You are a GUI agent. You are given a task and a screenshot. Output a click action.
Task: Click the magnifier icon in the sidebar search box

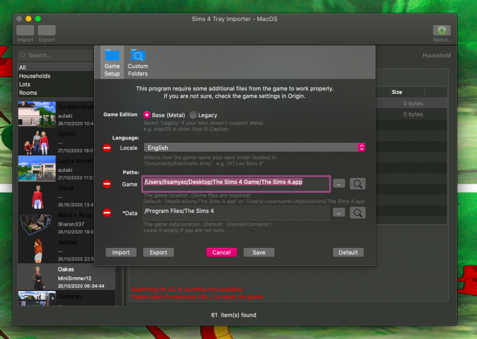(x=22, y=55)
